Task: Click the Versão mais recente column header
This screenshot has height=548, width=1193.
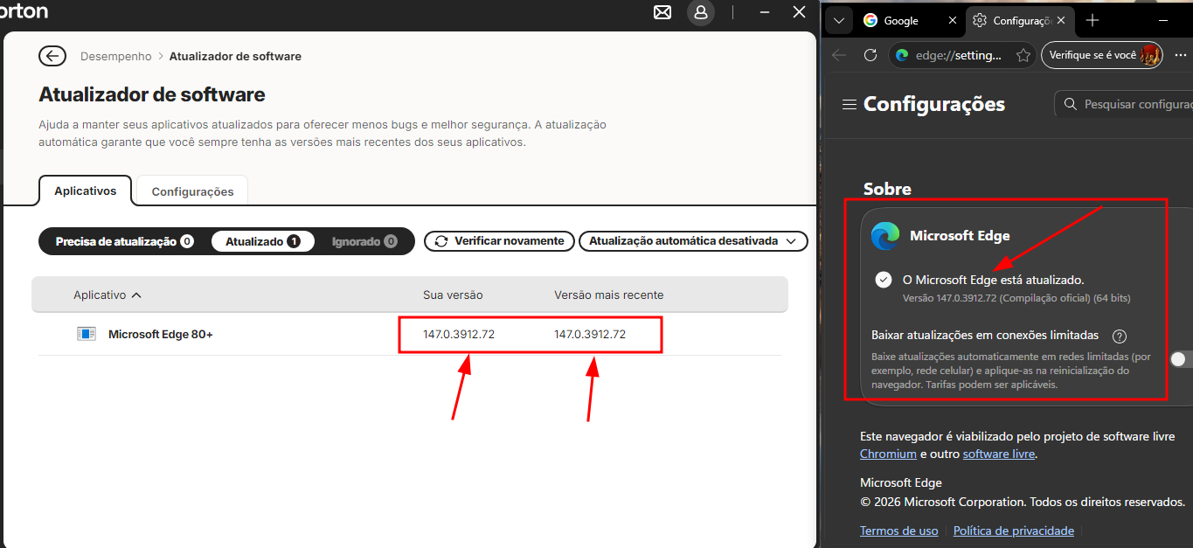Action: point(609,295)
